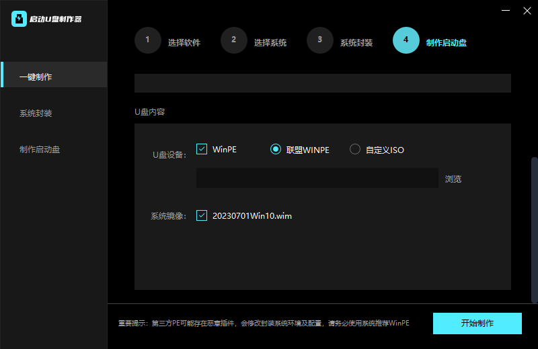Click the step 3 circle for 系统封装
Viewport: 538px width, 349px height.
coord(319,40)
